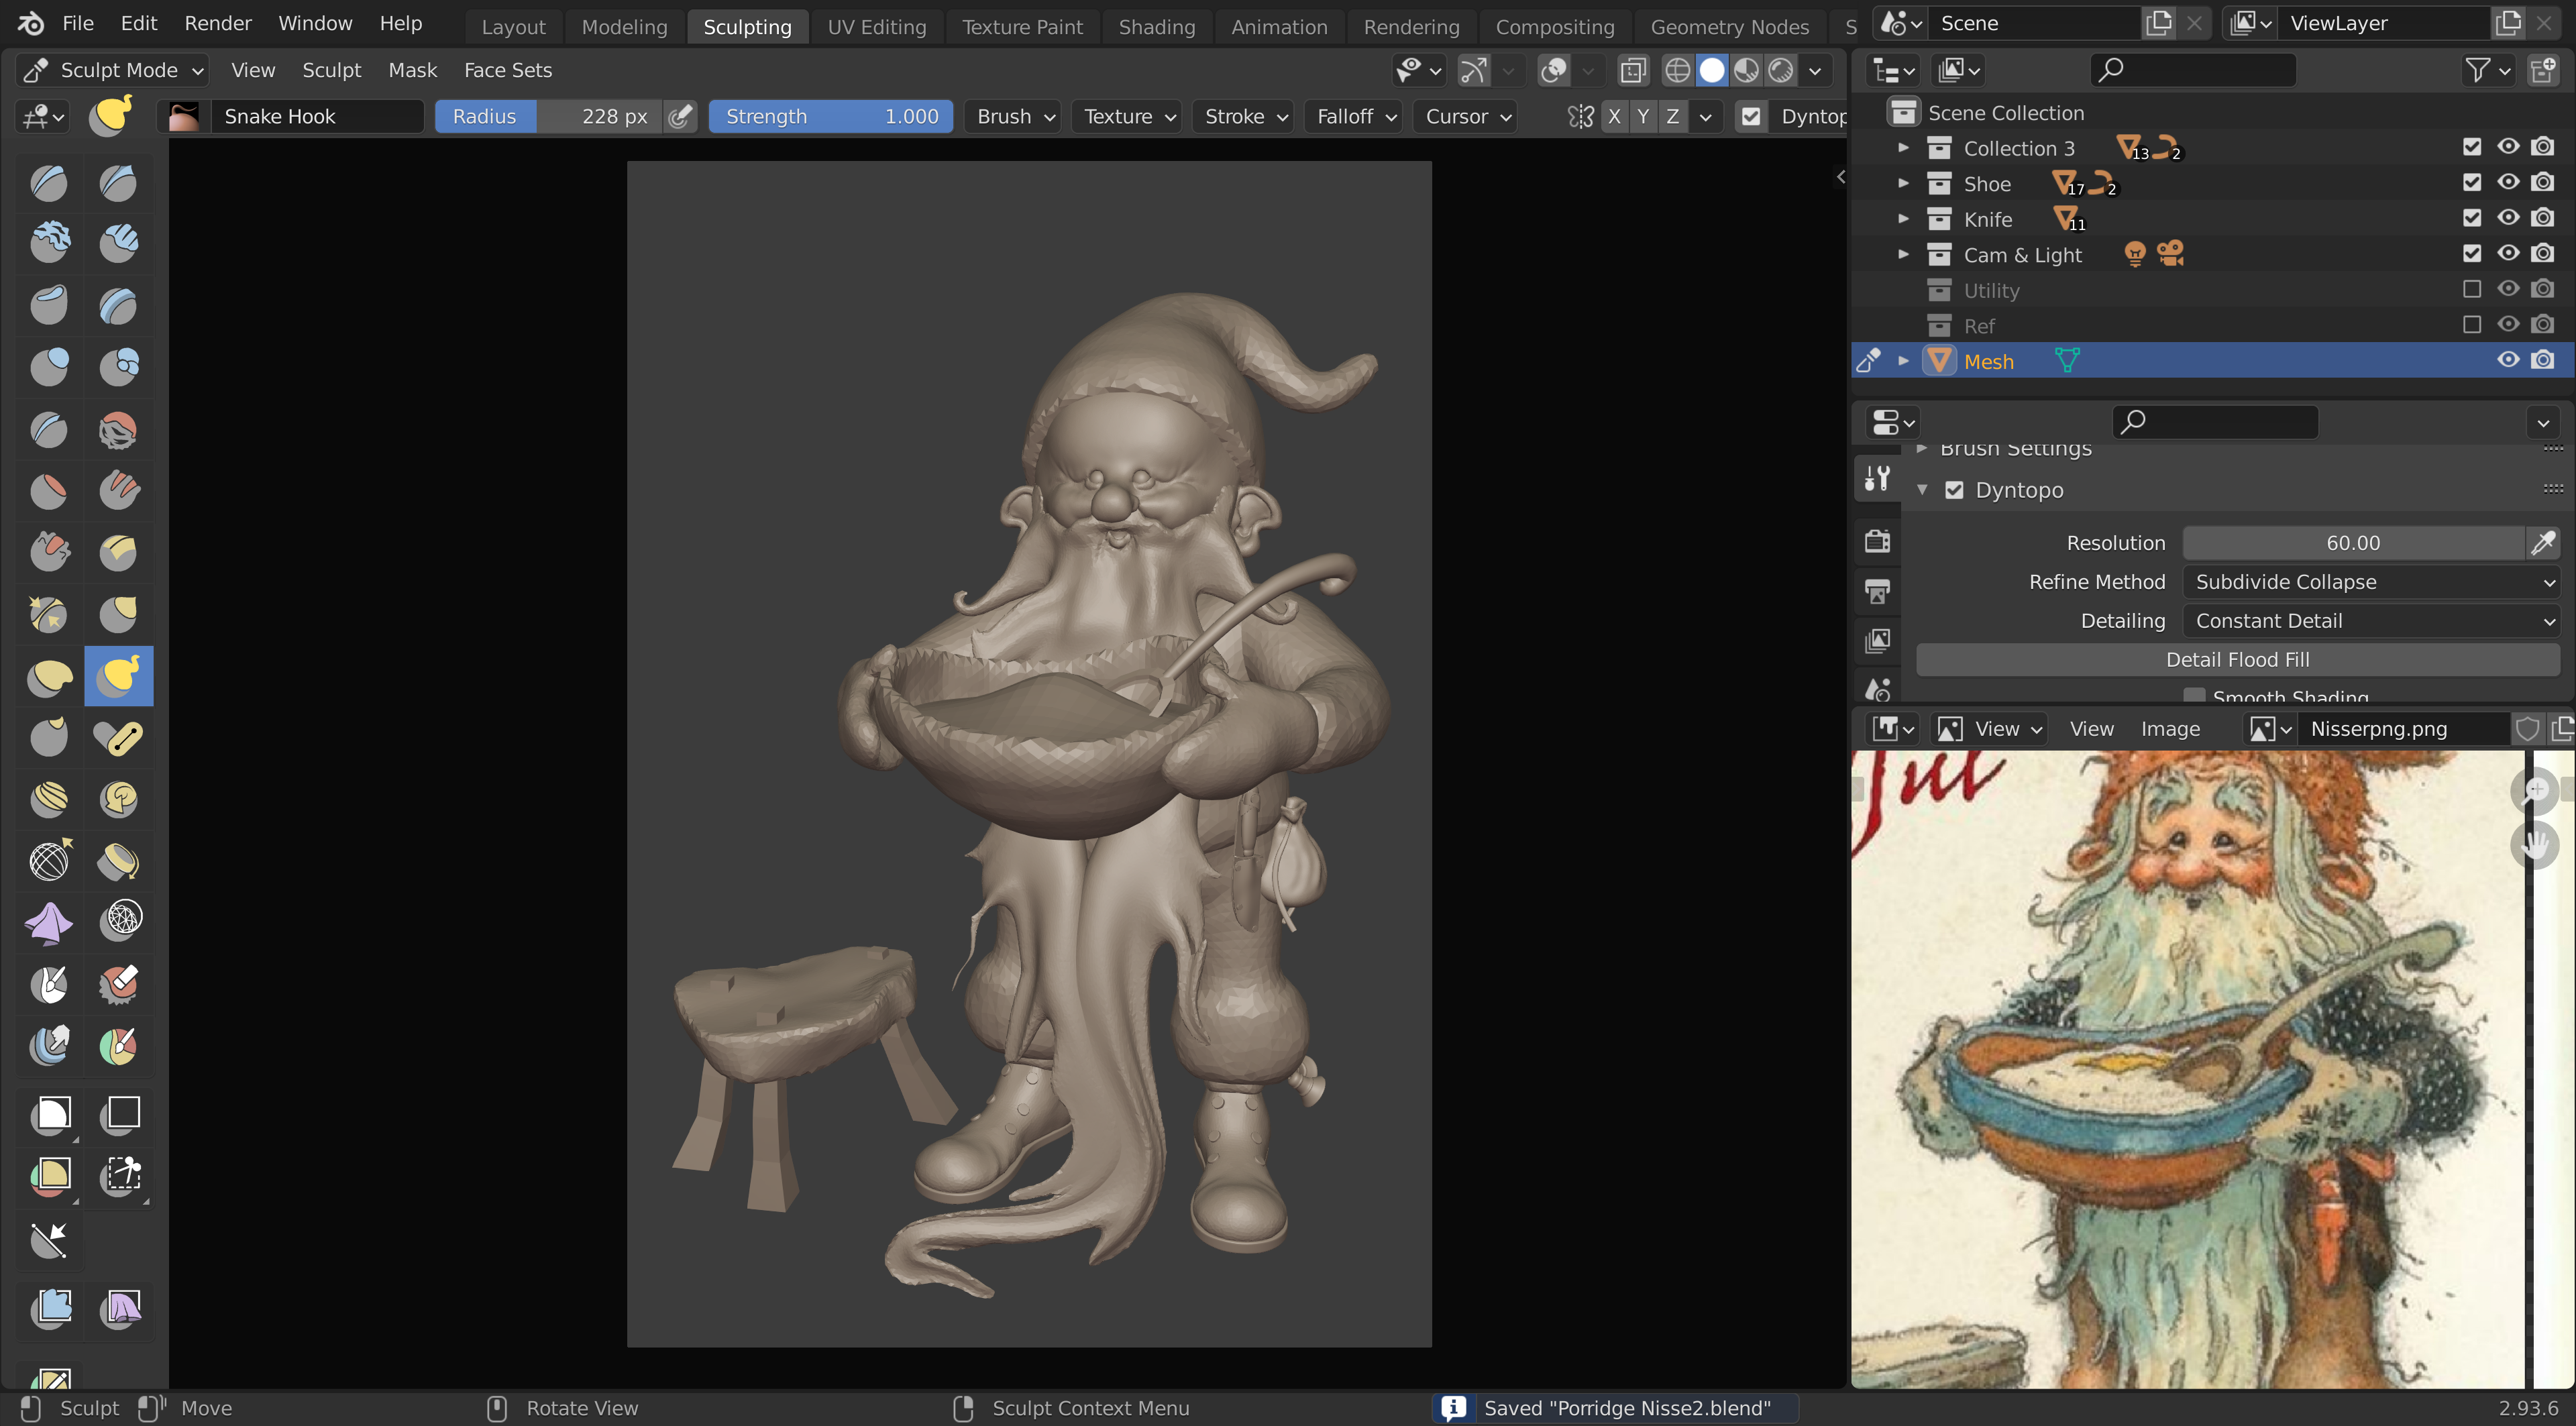
Task: Toggle Y axis symmetry button
Action: pyautogui.click(x=1643, y=116)
